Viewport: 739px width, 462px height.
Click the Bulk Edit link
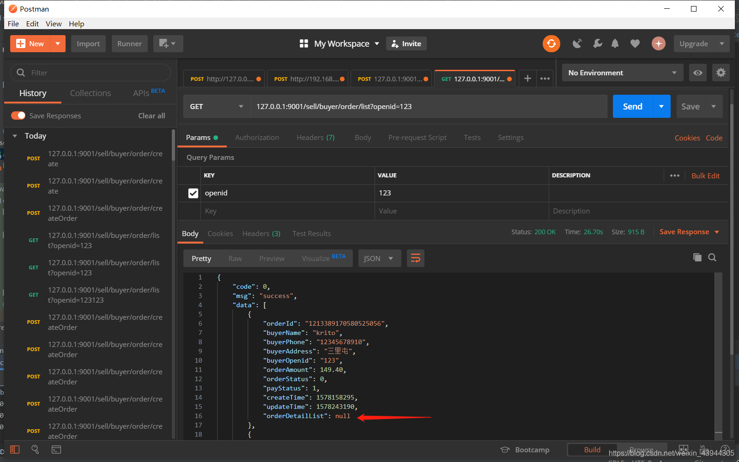[x=705, y=176]
